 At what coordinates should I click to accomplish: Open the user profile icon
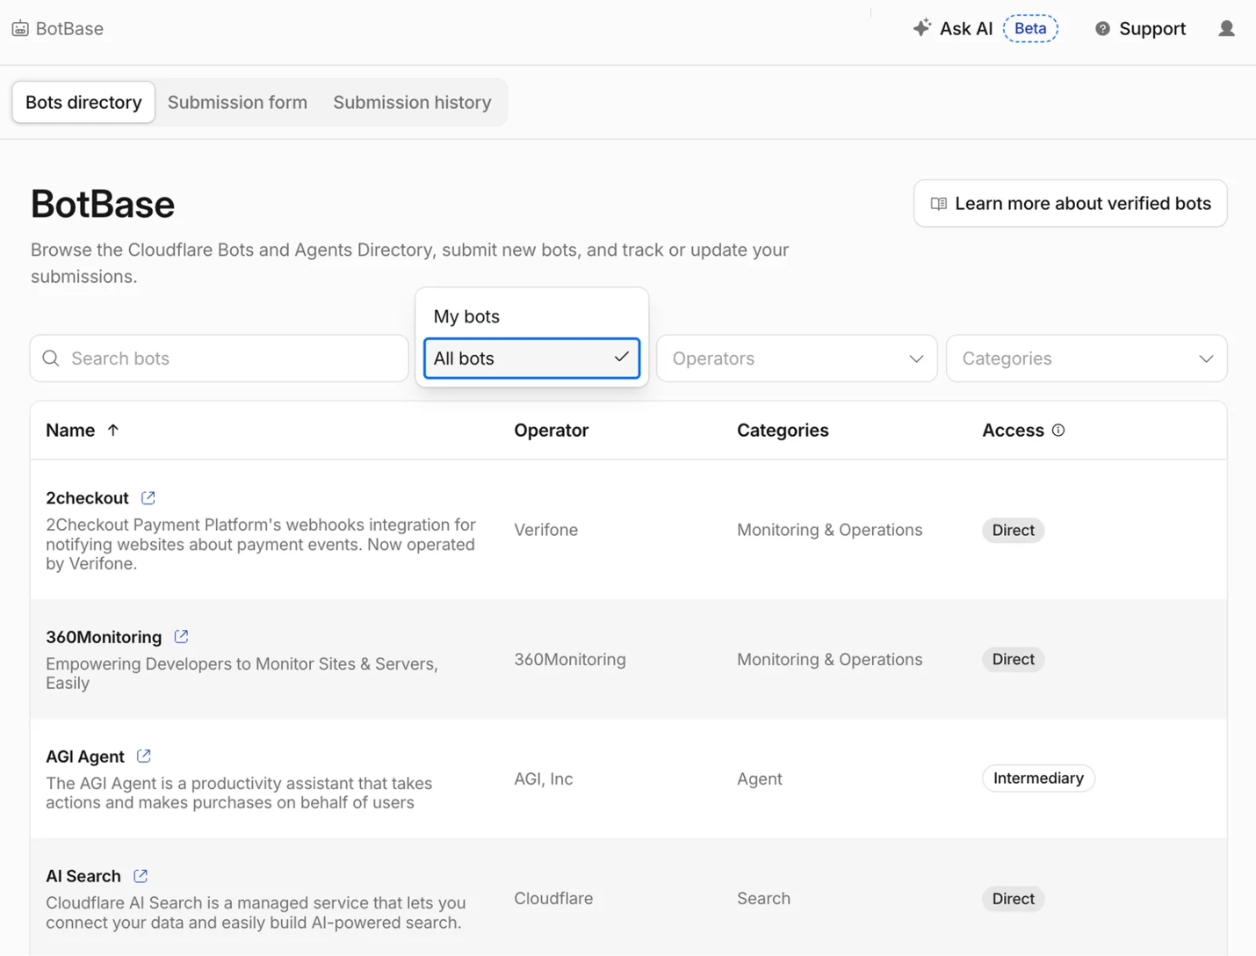click(1227, 29)
